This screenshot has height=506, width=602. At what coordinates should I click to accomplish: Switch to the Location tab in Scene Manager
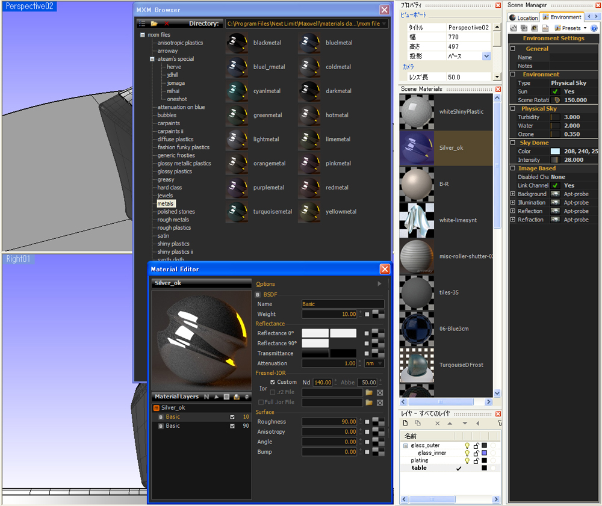524,17
